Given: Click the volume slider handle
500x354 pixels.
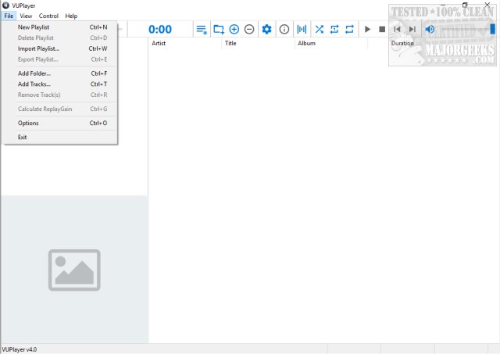Looking at the screenshot, I should tap(493, 29).
